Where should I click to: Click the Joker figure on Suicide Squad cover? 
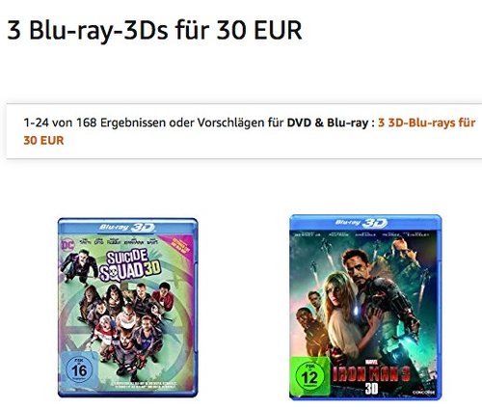pos(80,266)
